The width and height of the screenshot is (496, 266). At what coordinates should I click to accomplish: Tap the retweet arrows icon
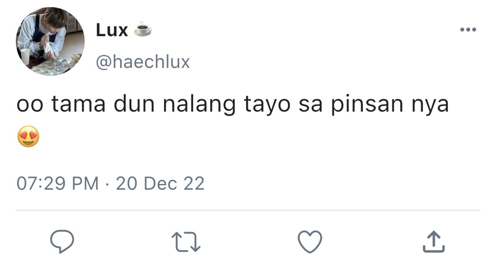pos(186,242)
